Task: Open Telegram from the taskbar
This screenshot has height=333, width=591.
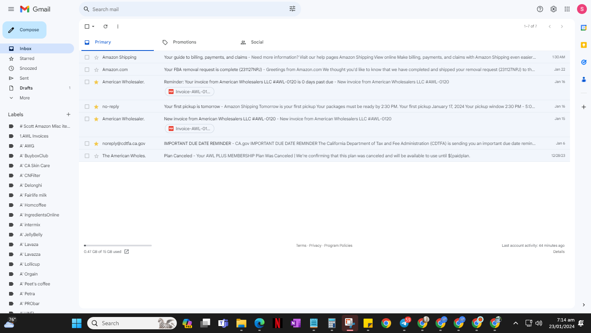Action: pos(404,323)
